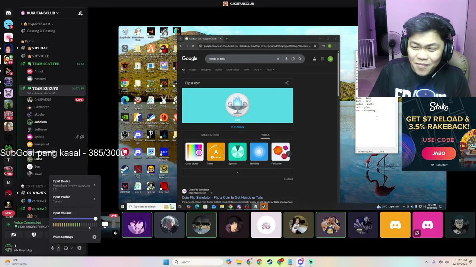This screenshot has height=267, width=476.
Task: Share the Flip a coin result
Action: (x=287, y=83)
